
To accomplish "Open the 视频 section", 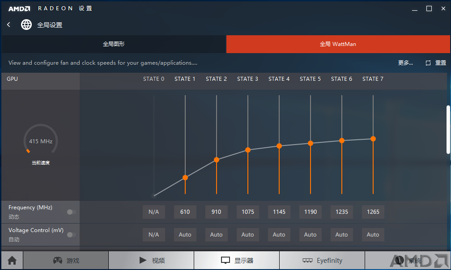I will click(151, 260).
